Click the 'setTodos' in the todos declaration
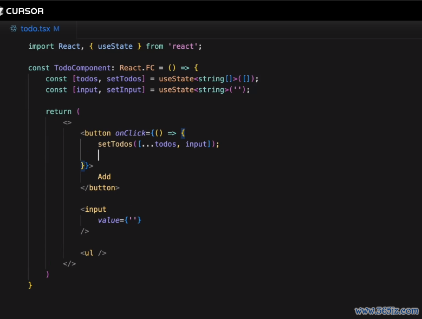 point(124,79)
